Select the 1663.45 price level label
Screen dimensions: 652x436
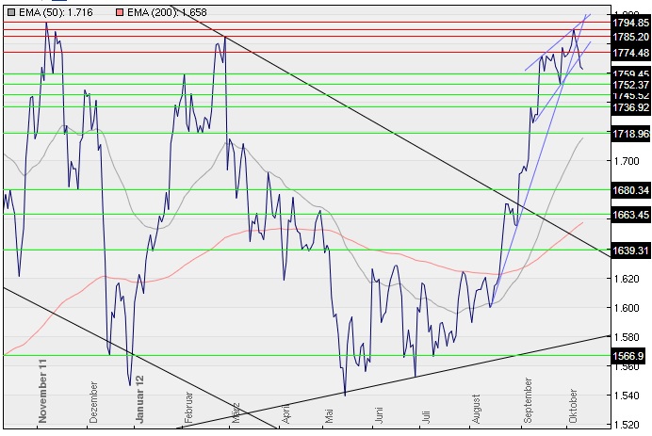[x=629, y=215]
